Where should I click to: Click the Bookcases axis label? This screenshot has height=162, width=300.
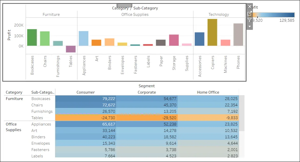32,65
